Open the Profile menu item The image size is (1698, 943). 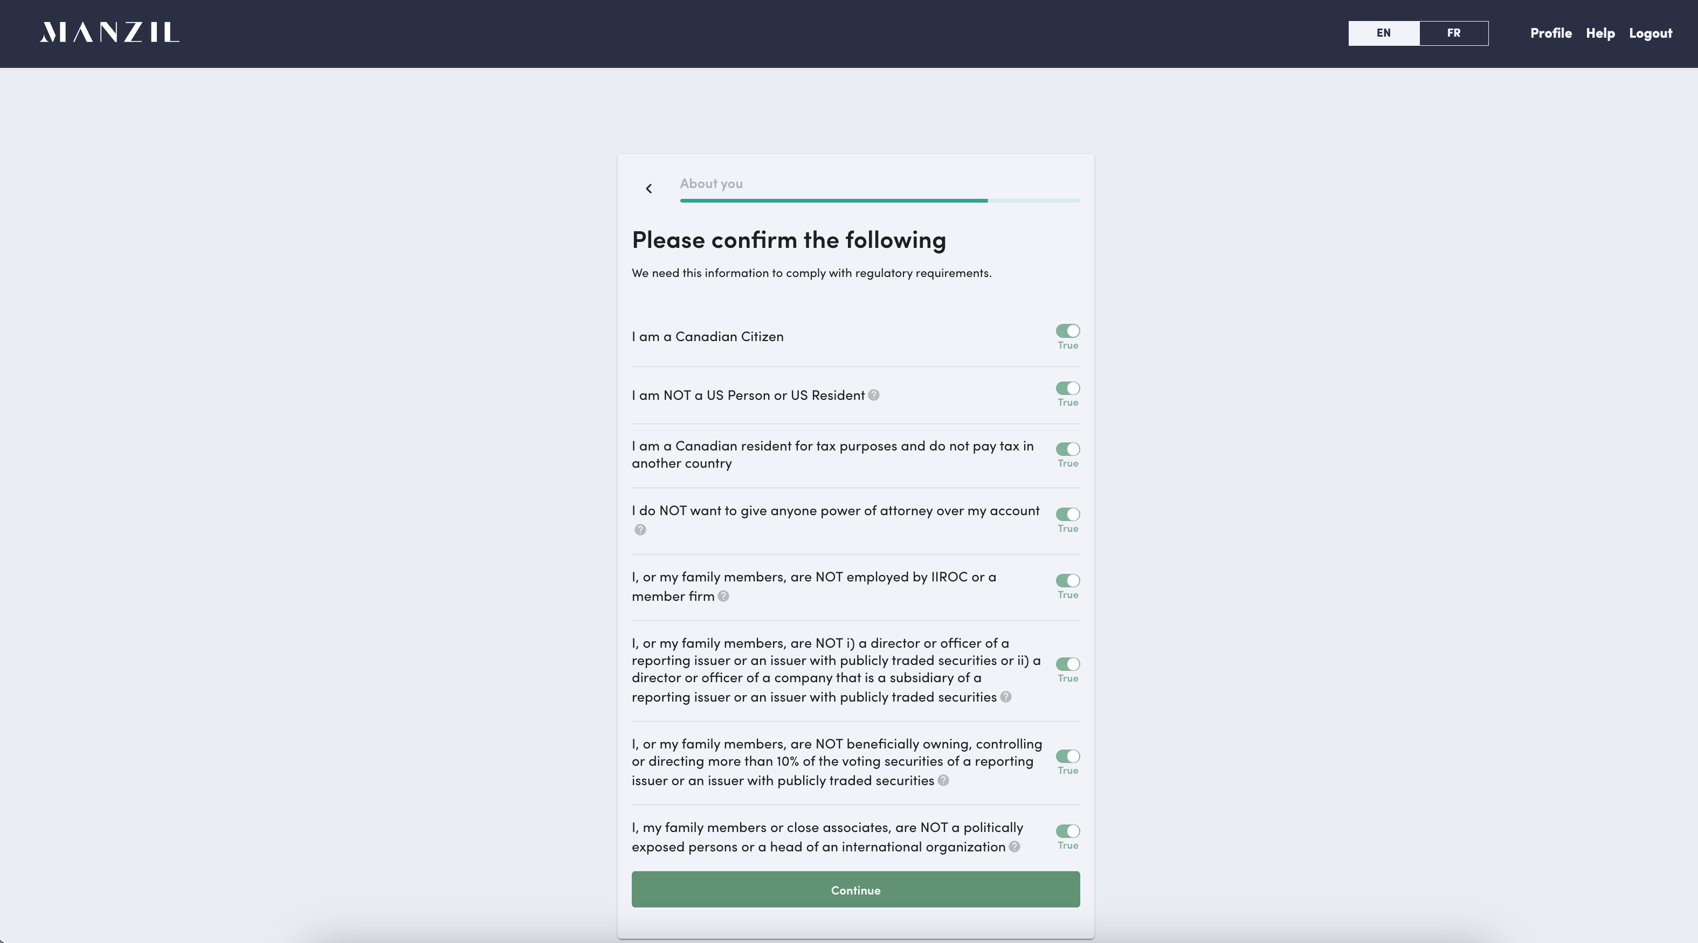click(x=1550, y=33)
